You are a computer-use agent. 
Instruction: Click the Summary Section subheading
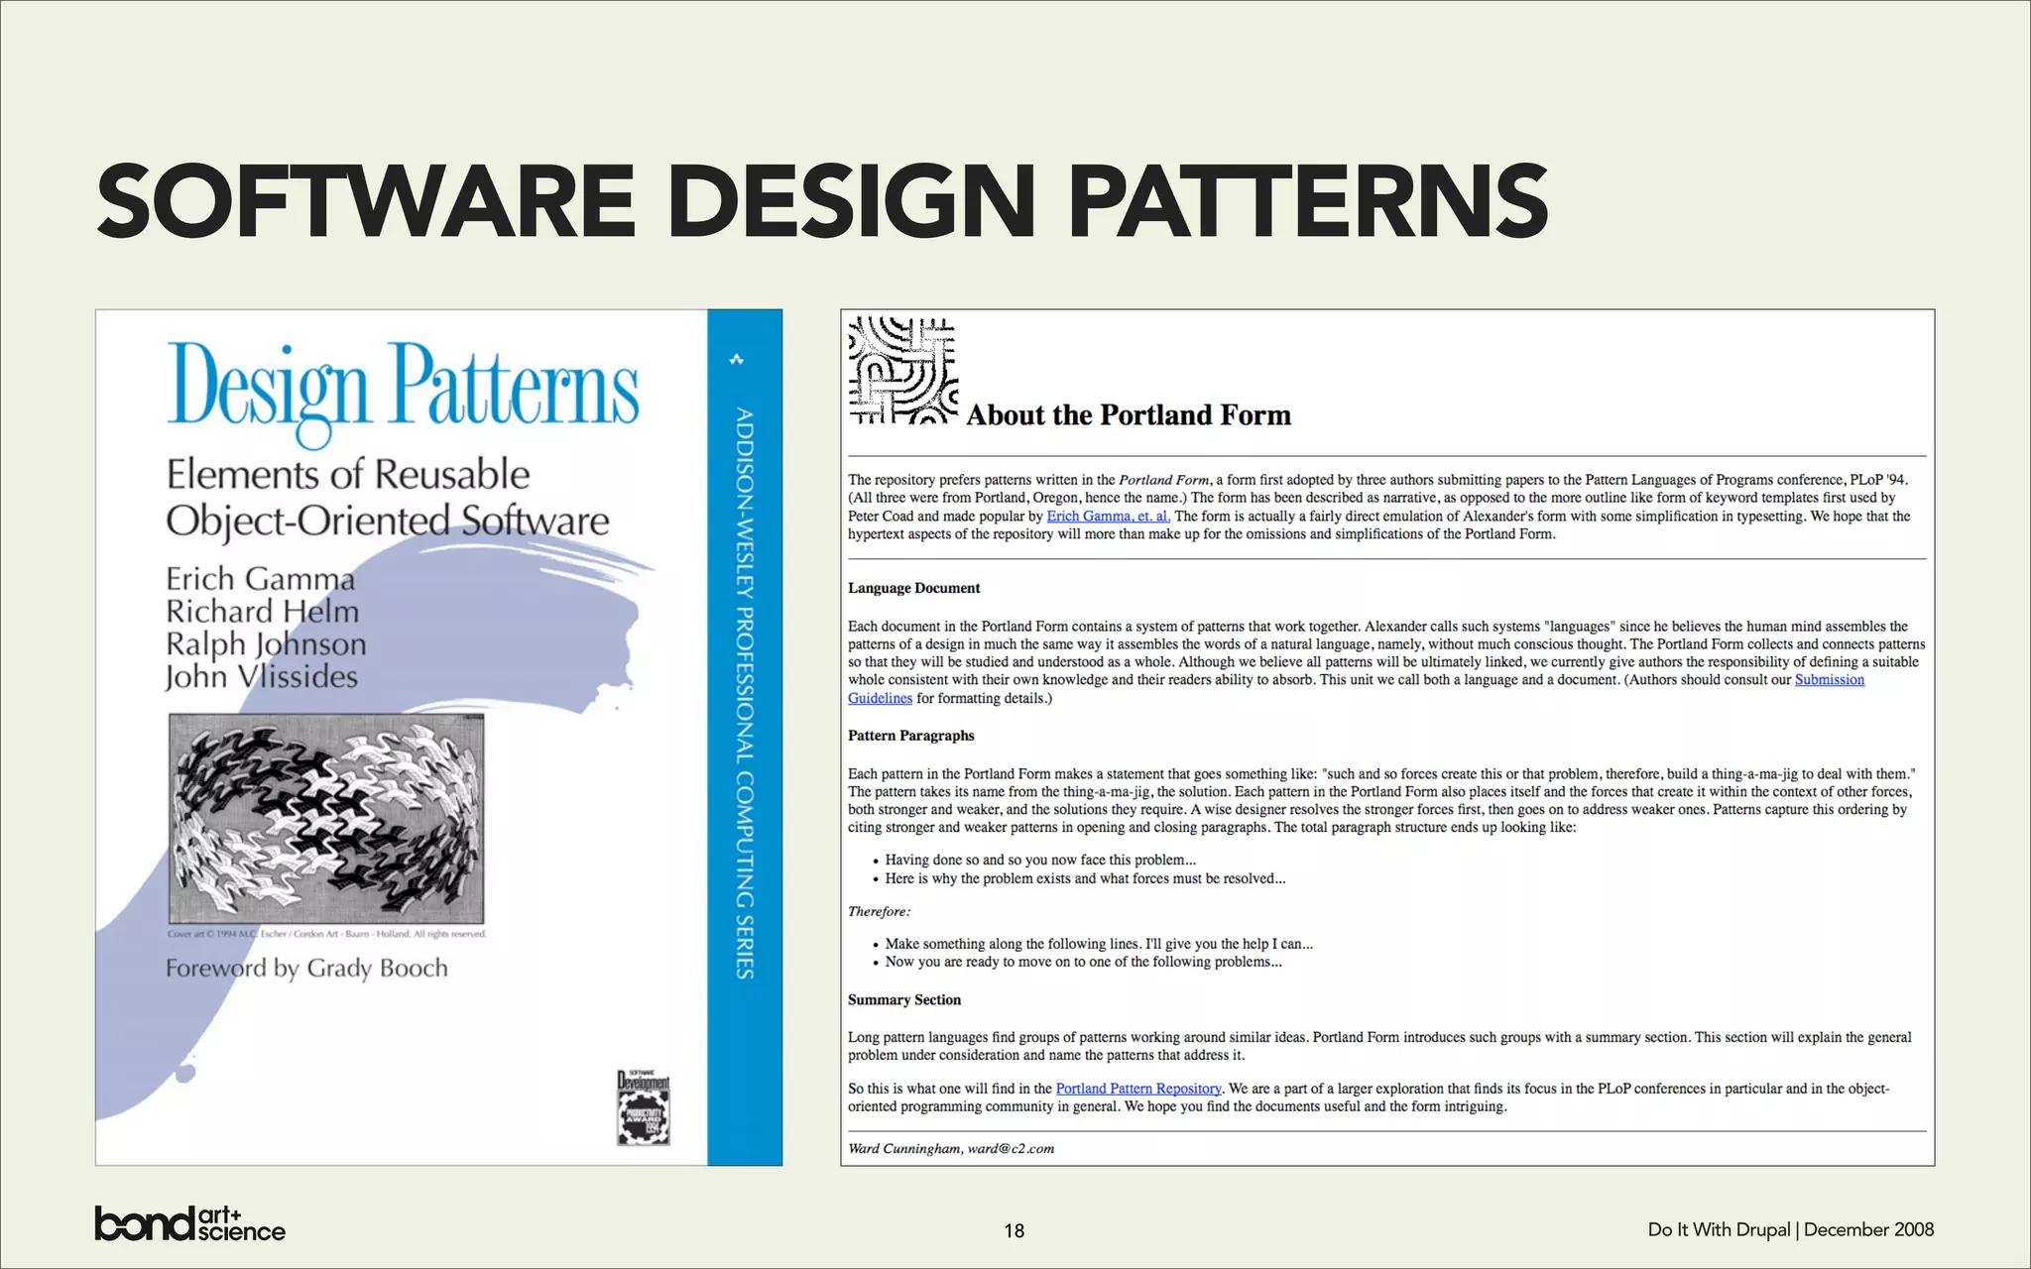(904, 999)
